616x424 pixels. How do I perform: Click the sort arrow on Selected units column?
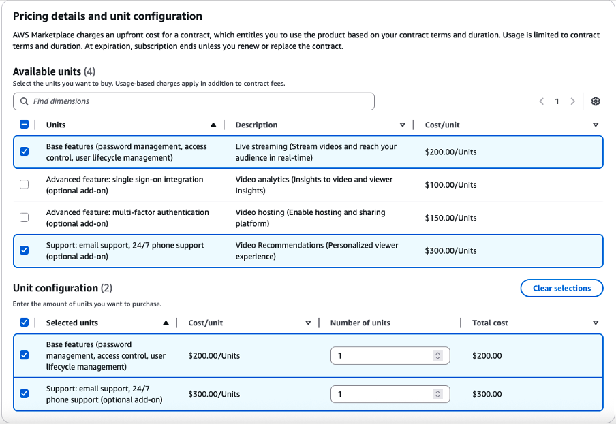(166, 322)
